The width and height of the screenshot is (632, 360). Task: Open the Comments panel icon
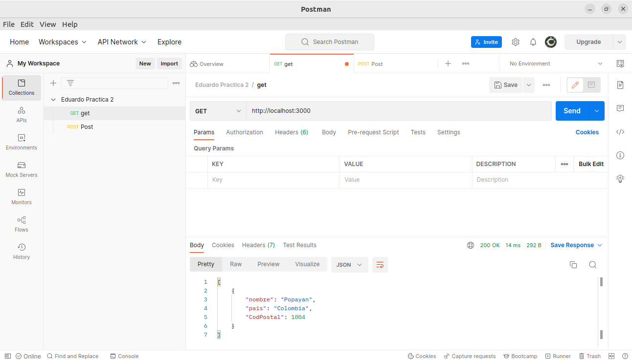point(620,108)
